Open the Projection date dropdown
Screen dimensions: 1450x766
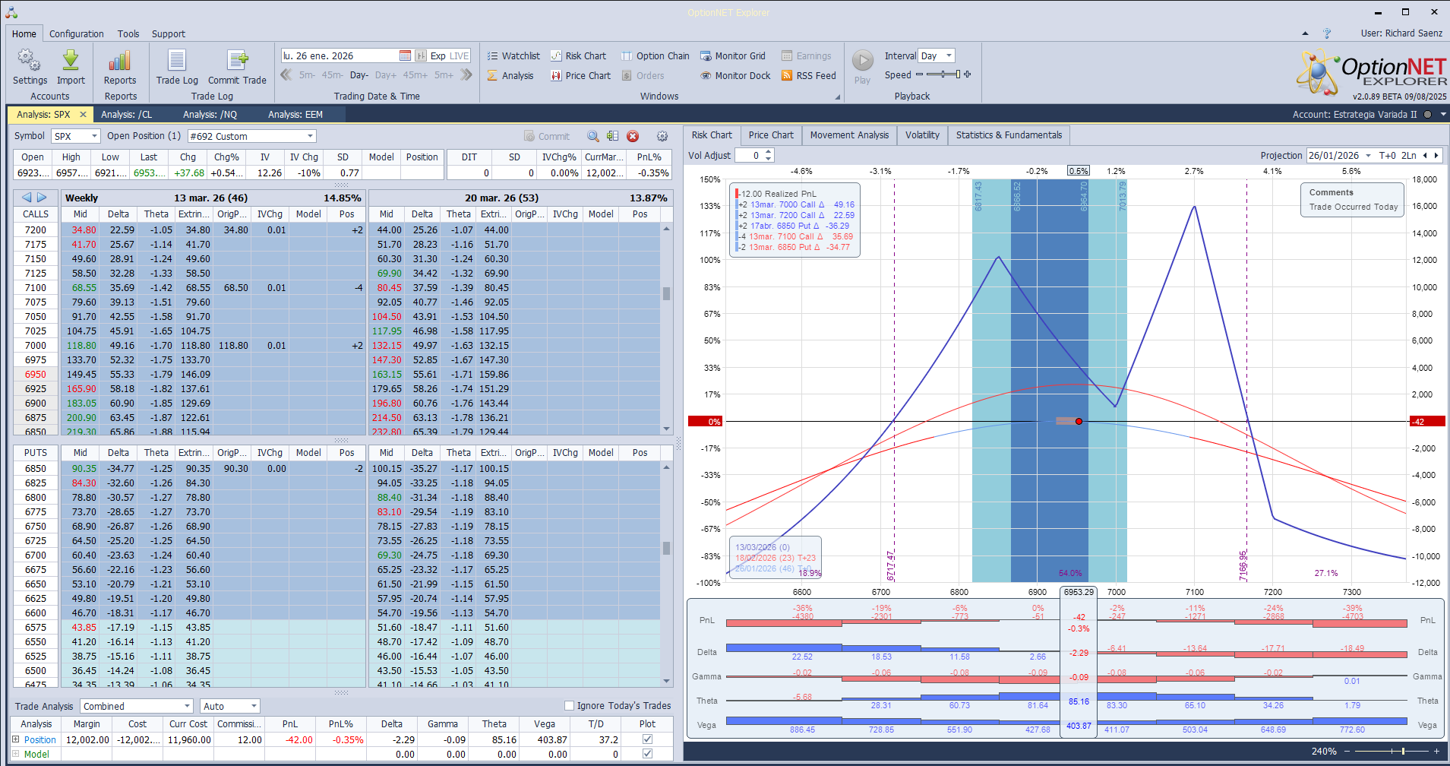(1369, 155)
